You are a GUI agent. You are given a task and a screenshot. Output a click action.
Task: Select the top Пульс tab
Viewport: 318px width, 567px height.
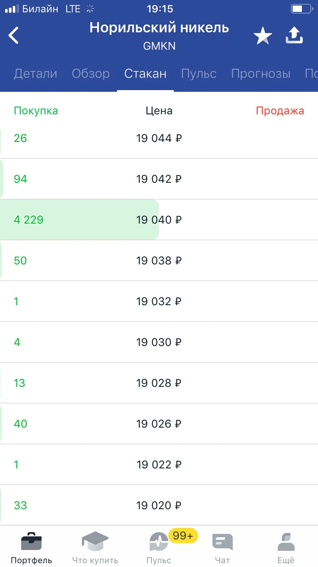[199, 74]
